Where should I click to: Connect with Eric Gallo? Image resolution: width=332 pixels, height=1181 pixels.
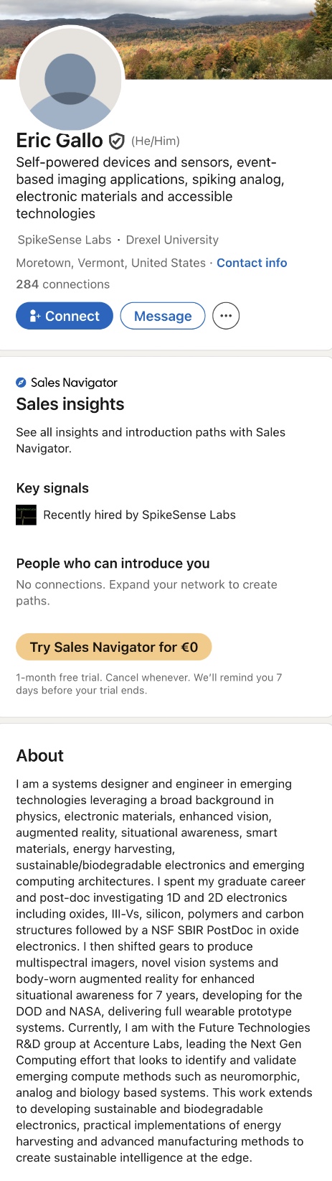[x=65, y=316]
